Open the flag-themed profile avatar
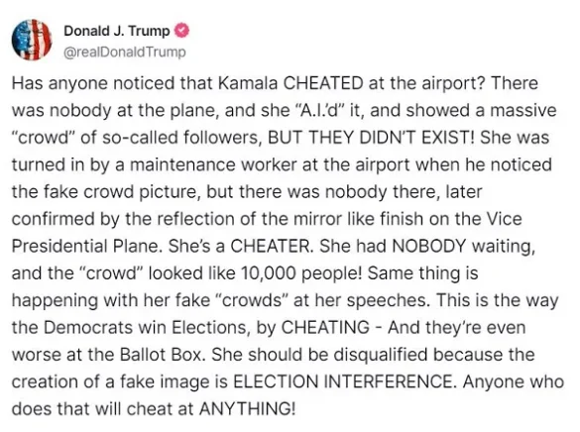The height and width of the screenshot is (432, 580). pyautogui.click(x=32, y=40)
